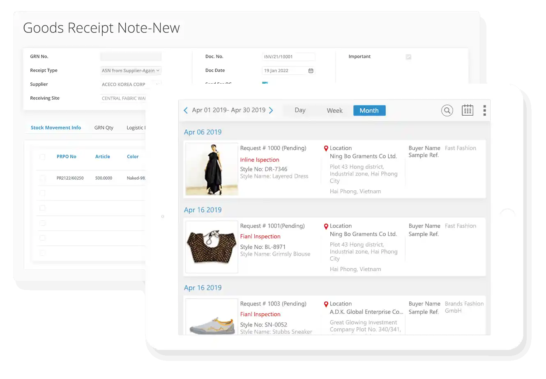The height and width of the screenshot is (379, 546).
Task: Open the three-dot more options menu
Action: pyautogui.click(x=485, y=110)
